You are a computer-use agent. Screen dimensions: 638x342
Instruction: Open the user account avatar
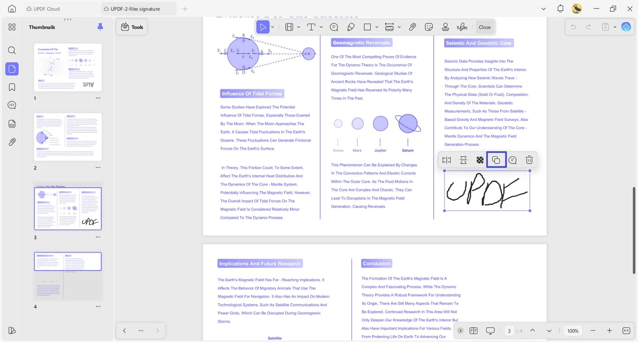tap(577, 9)
